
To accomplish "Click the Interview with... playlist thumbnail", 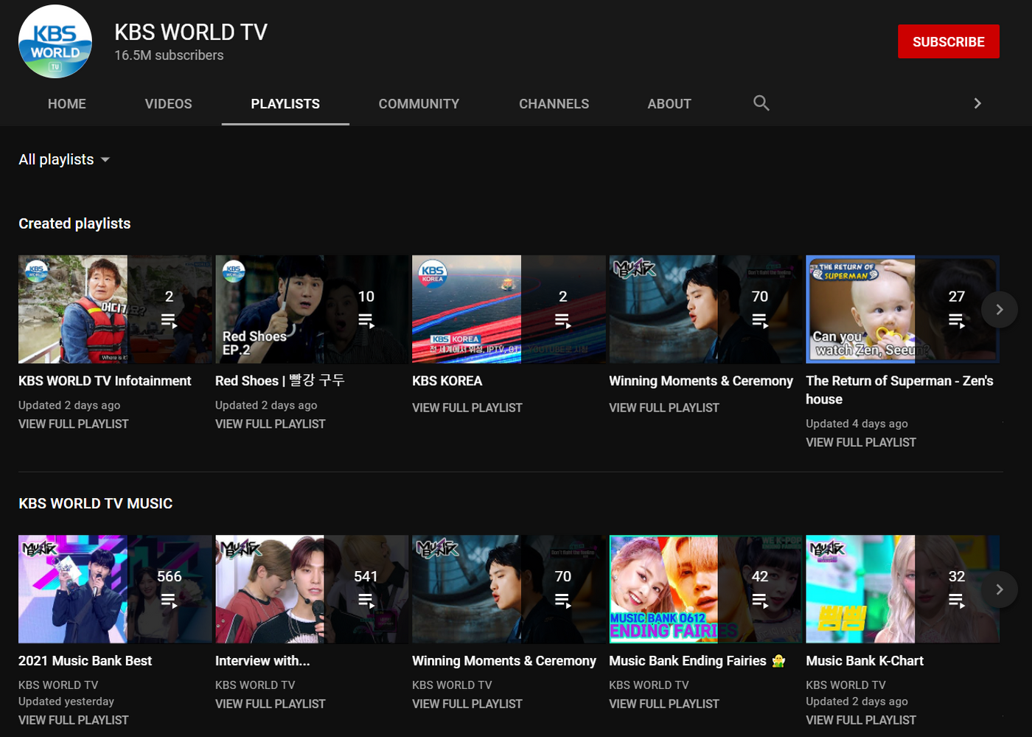I will coord(311,589).
